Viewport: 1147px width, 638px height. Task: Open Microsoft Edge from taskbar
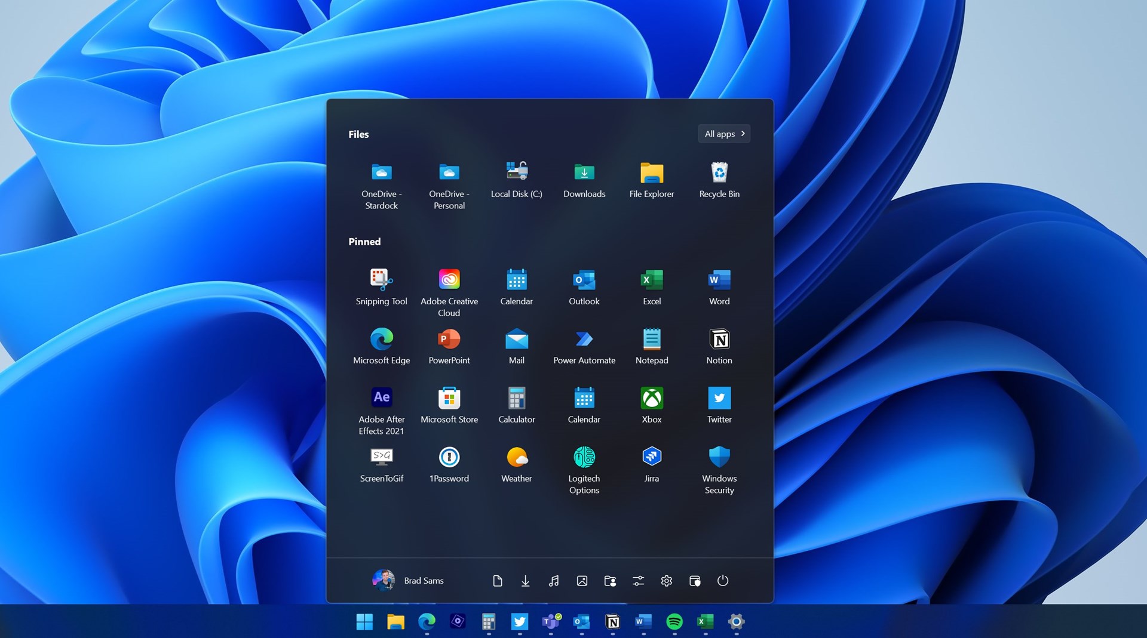tap(427, 622)
